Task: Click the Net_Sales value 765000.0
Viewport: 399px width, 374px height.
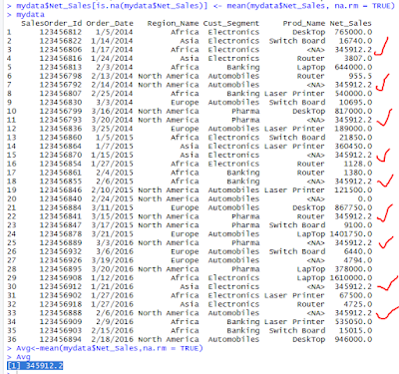Action: (353, 32)
